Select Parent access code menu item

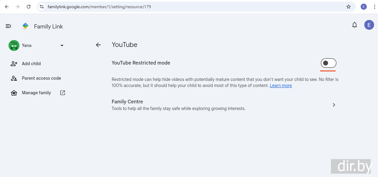tap(41, 78)
